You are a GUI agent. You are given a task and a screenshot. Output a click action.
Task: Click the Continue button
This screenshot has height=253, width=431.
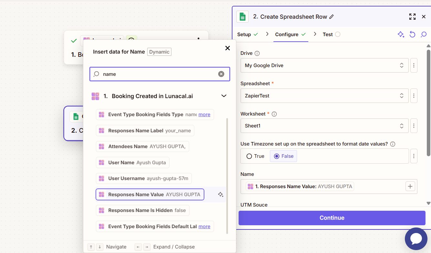[332, 218]
